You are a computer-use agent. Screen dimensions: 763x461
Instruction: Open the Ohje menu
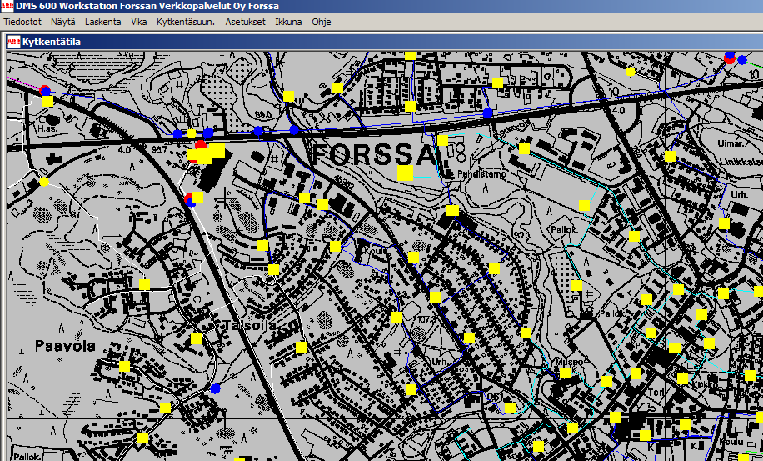pyautogui.click(x=322, y=22)
